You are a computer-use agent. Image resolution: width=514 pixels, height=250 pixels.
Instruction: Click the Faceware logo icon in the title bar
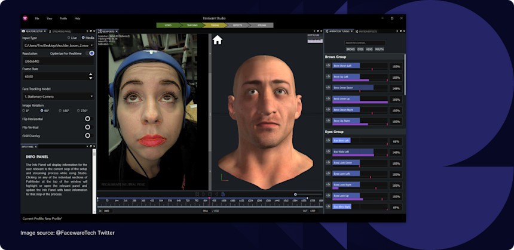[x=25, y=18]
